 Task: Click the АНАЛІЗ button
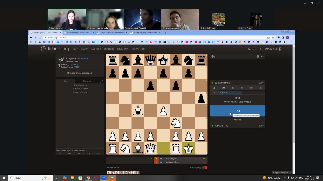click(237, 120)
